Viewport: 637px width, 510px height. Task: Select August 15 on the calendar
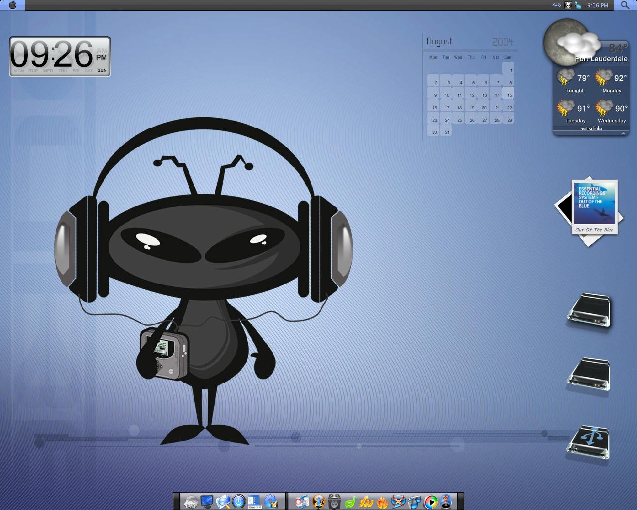tap(508, 93)
